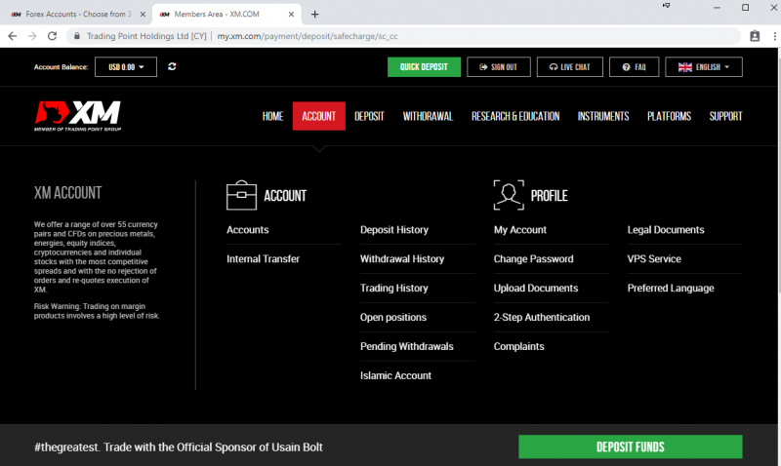Open the Complaints link

[x=518, y=346]
